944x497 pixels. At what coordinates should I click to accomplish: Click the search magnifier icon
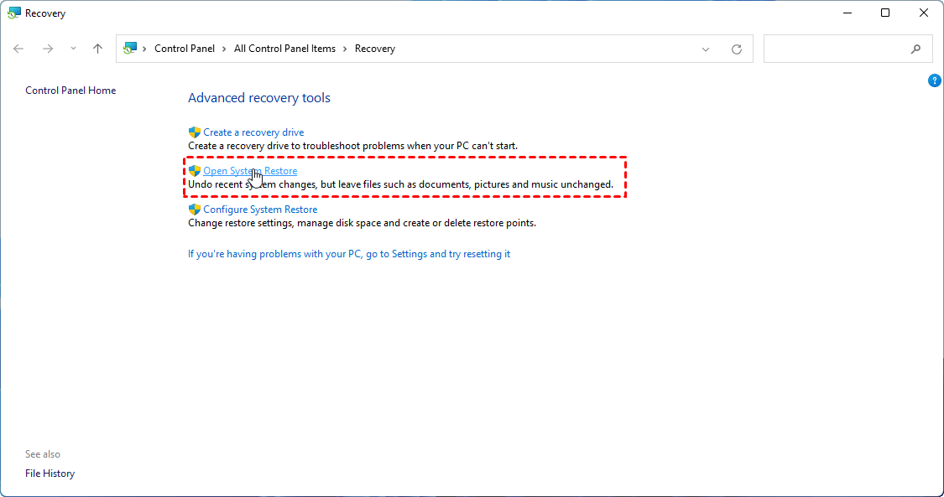(x=915, y=49)
